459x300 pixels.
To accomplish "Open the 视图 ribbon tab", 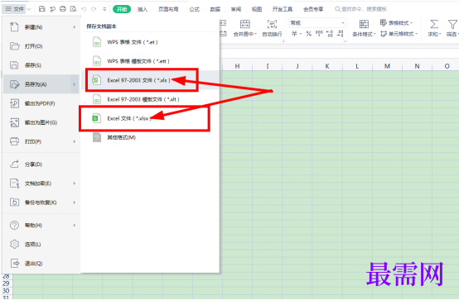I will (257, 9).
